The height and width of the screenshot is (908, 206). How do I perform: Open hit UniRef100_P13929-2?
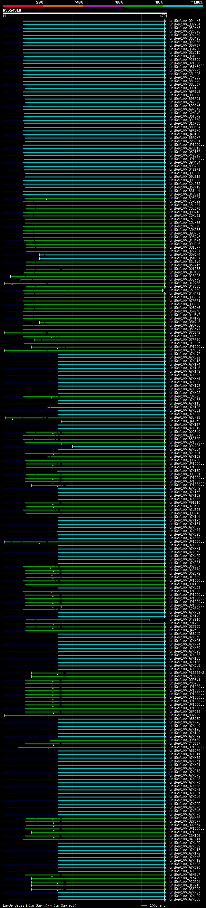tap(187, 673)
